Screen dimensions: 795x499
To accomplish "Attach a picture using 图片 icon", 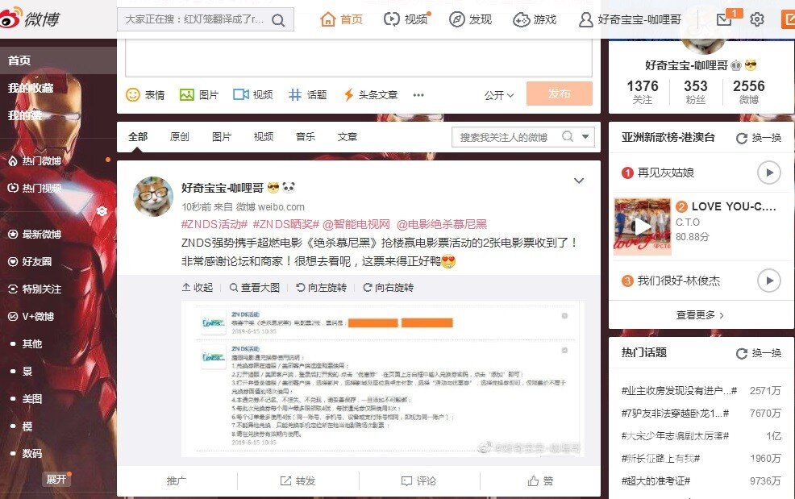I will (x=187, y=94).
